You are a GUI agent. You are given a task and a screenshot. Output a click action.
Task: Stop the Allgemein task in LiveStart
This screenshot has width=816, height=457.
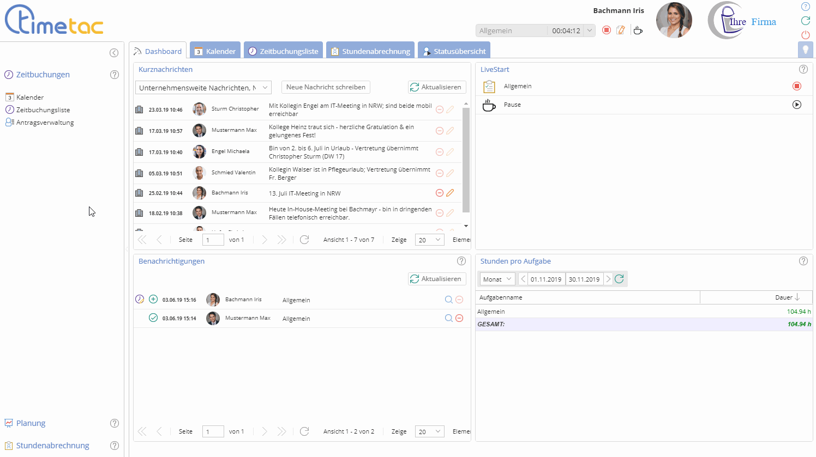coord(796,86)
